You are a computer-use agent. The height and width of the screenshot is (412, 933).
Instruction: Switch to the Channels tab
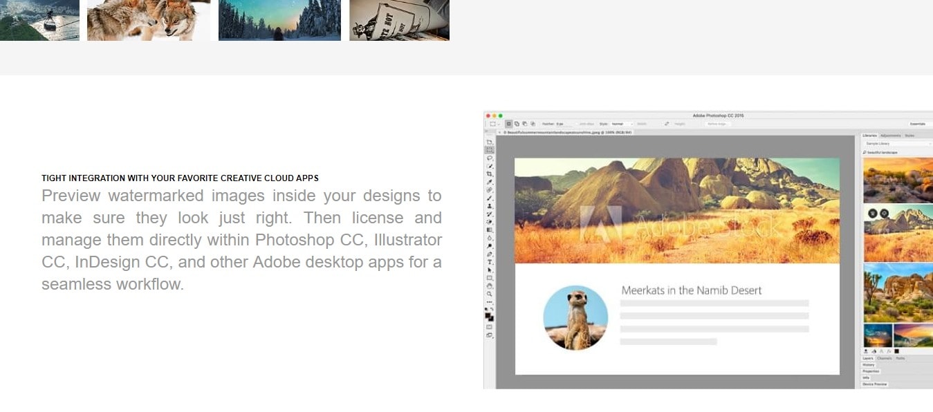click(x=885, y=358)
